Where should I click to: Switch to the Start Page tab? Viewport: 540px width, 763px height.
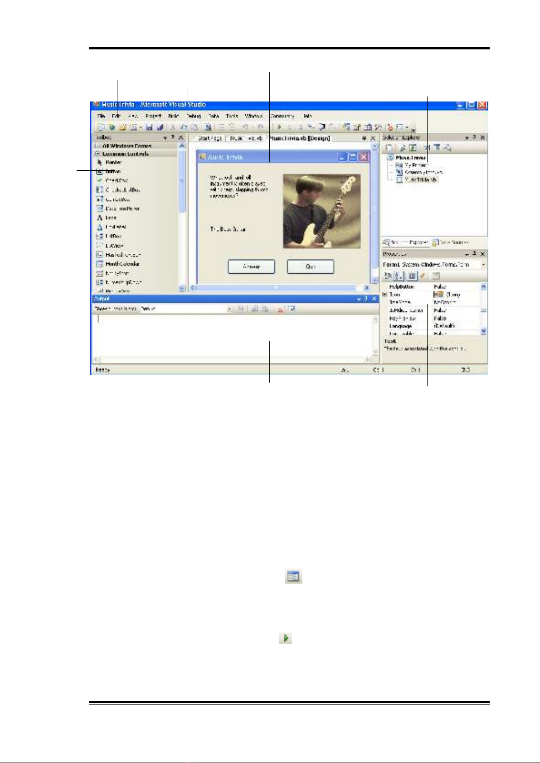(209, 138)
